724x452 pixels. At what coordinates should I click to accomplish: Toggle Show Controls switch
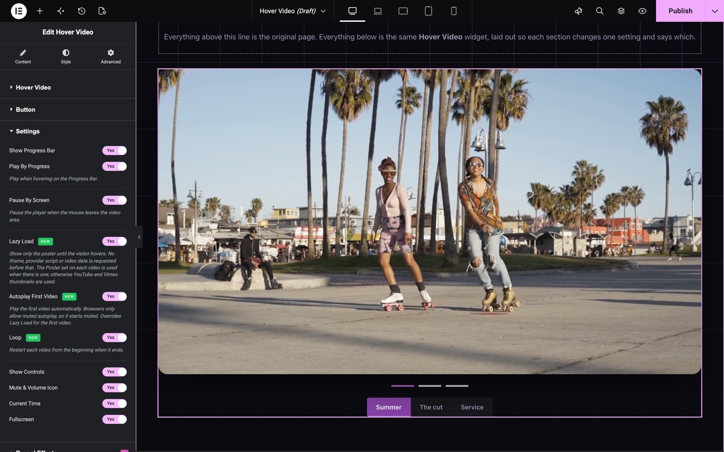point(114,372)
